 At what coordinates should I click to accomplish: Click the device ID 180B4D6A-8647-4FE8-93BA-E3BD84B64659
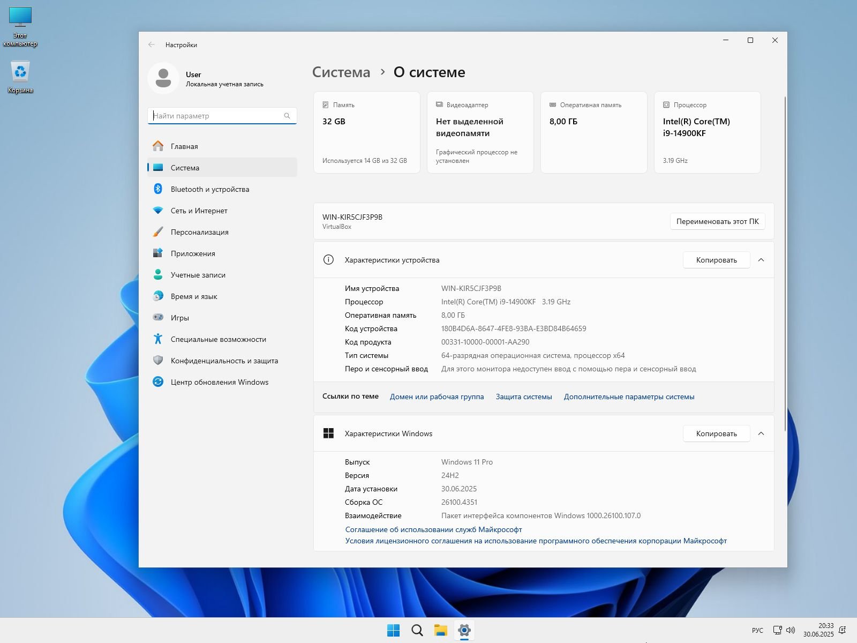pos(514,328)
